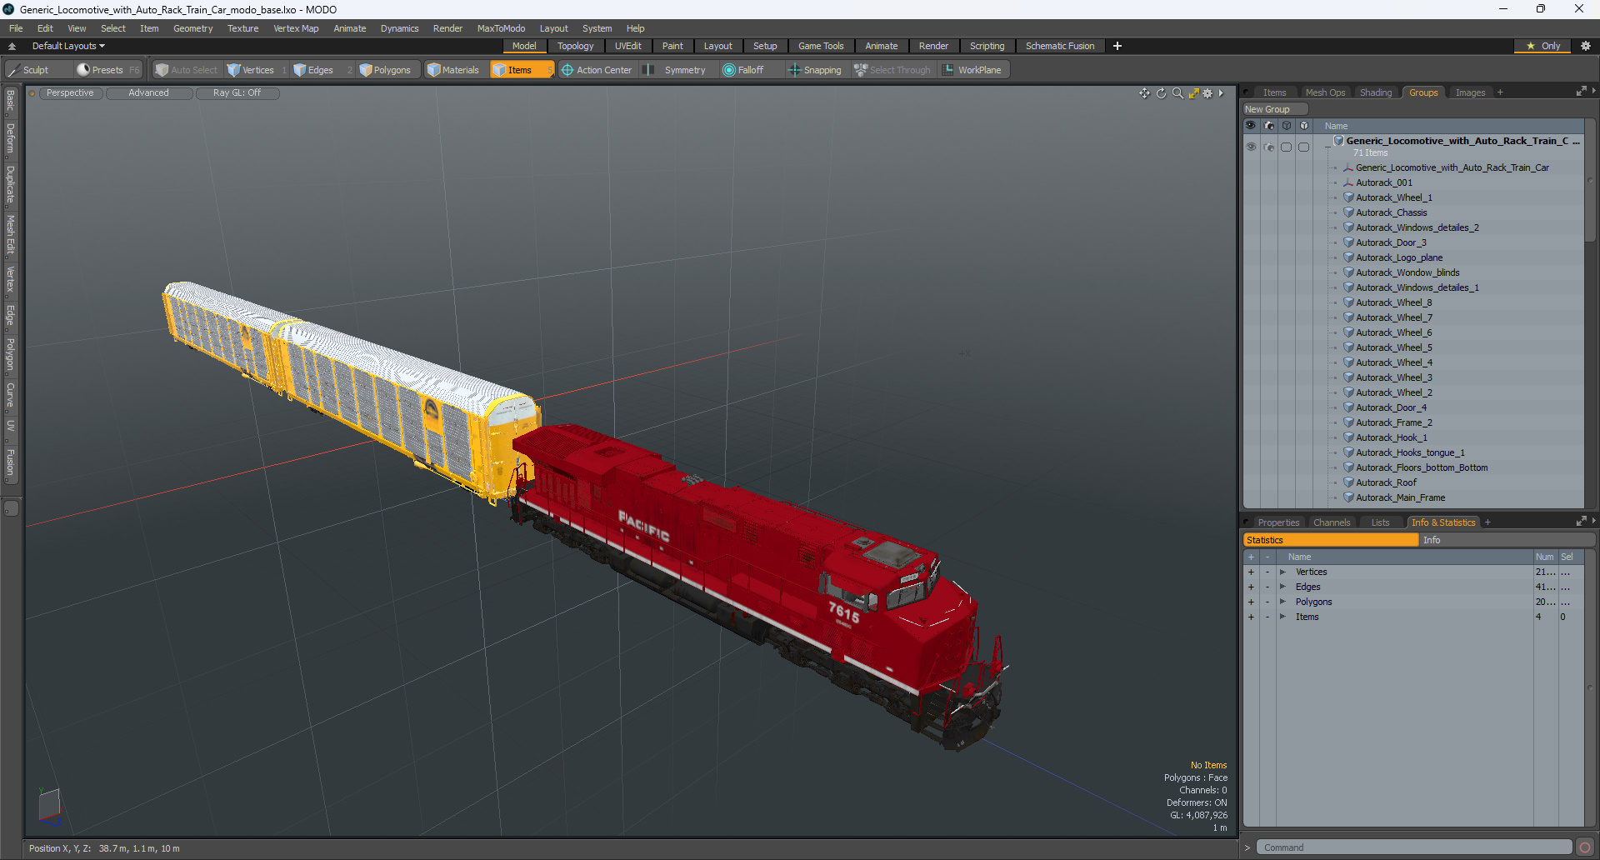This screenshot has height=860, width=1600.
Task: Add a new layout tab with plus icon
Action: point(1117,46)
